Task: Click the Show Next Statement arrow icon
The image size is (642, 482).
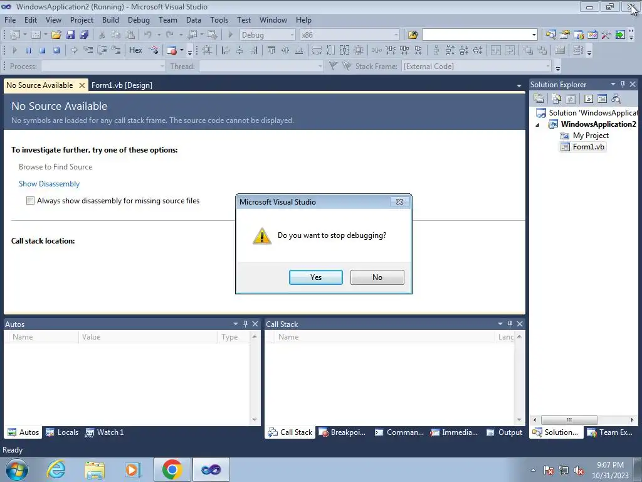Action: pyautogui.click(x=74, y=50)
